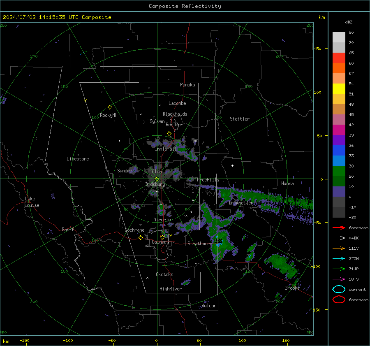Click the ThreeHills city label
The width and height of the screenshot is (370, 346).
coord(207,180)
